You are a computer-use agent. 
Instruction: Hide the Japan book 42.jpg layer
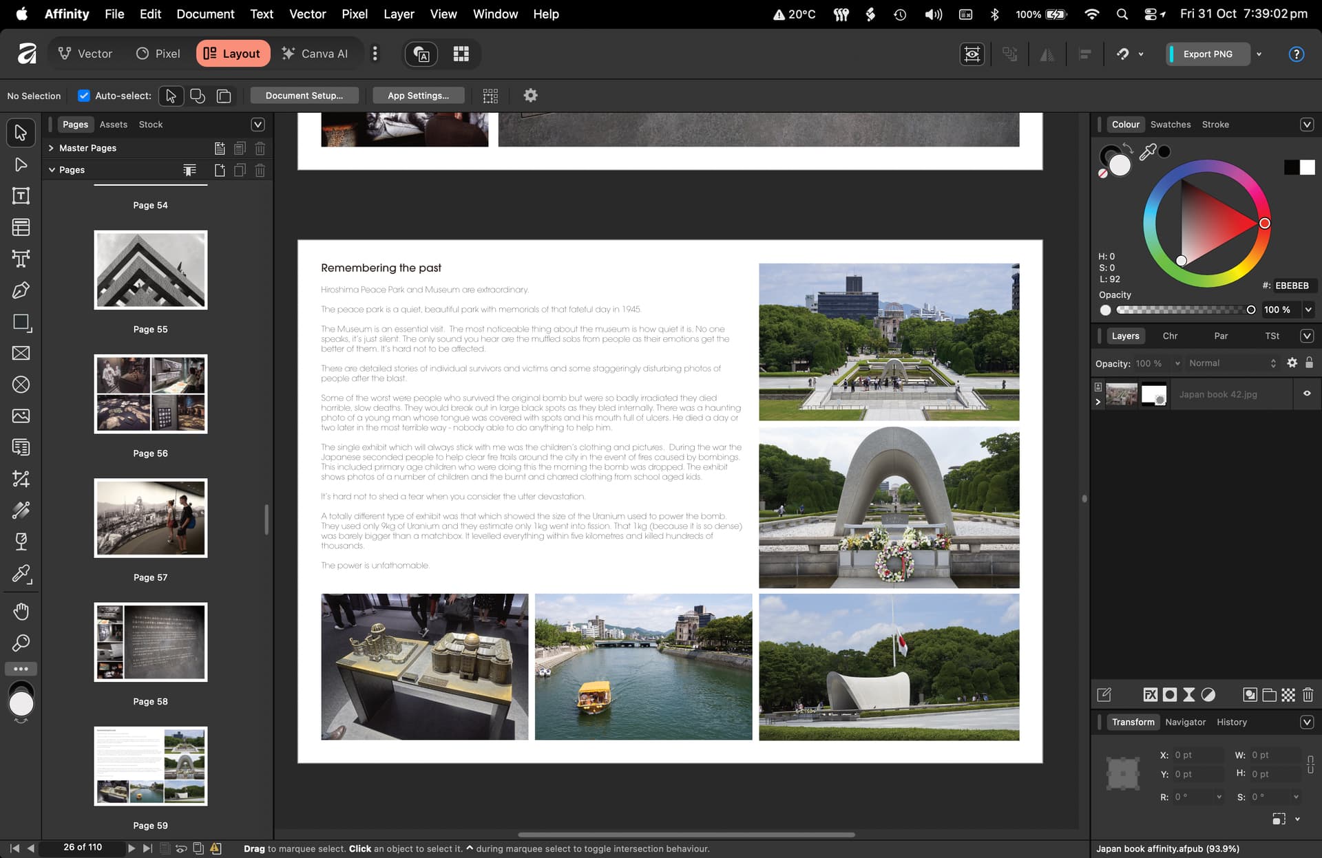tap(1306, 394)
